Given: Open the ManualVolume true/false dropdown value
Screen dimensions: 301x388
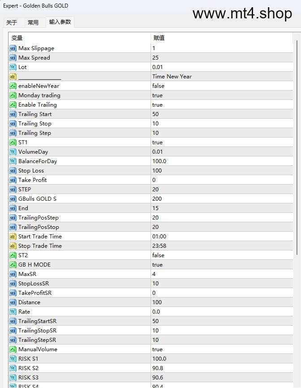Looking at the screenshot, I should [222, 349].
